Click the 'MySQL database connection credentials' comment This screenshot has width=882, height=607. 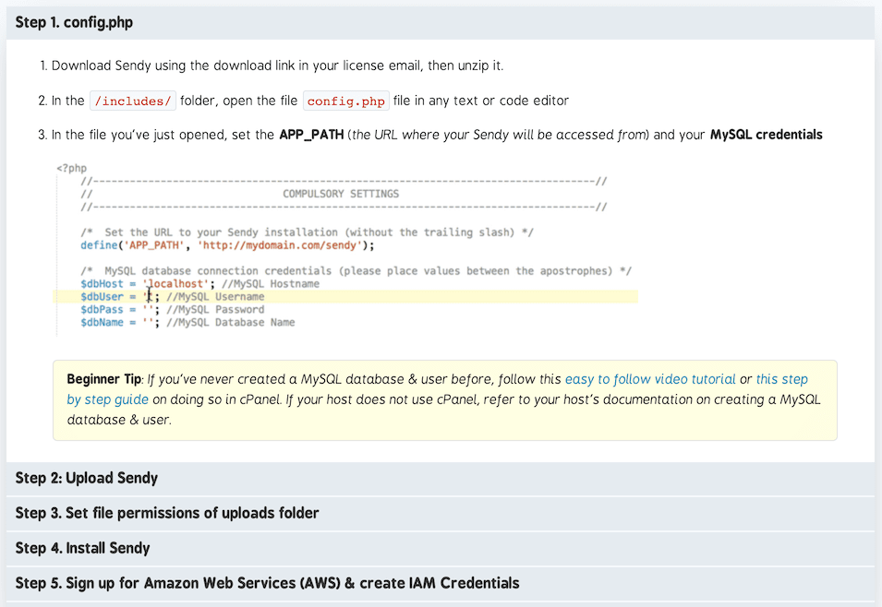tap(356, 271)
